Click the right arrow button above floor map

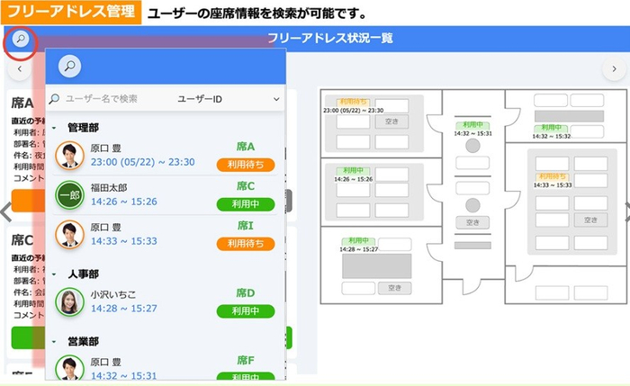(615, 70)
